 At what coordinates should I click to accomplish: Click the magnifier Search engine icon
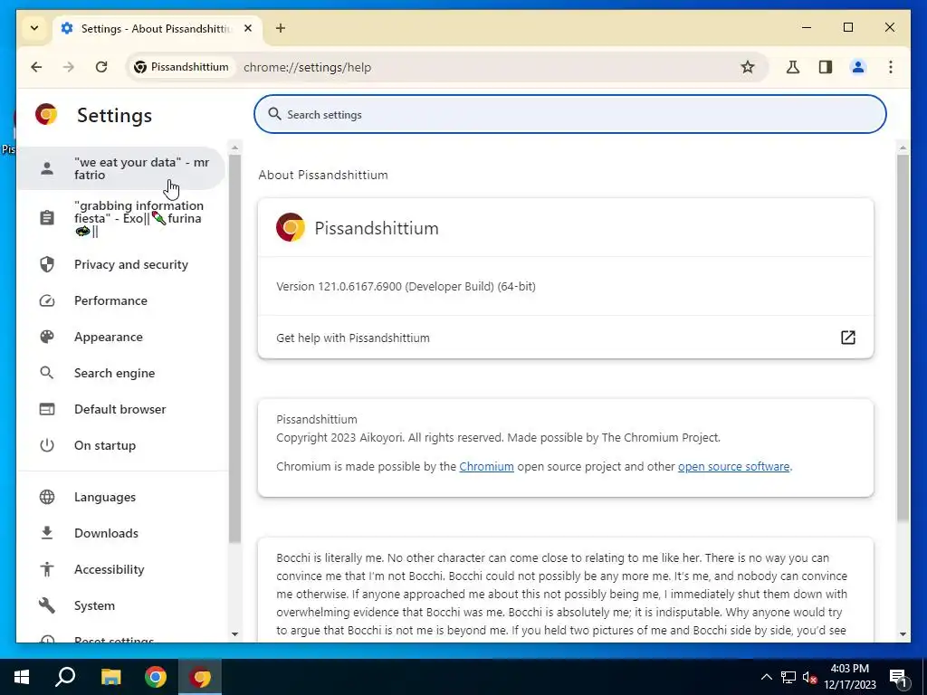[x=47, y=373]
